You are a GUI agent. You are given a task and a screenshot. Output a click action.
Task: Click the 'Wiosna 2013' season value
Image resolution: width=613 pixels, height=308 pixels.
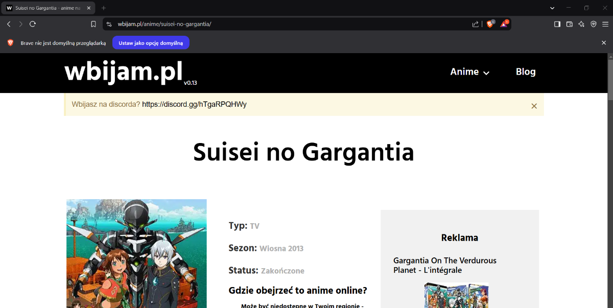tap(281, 249)
